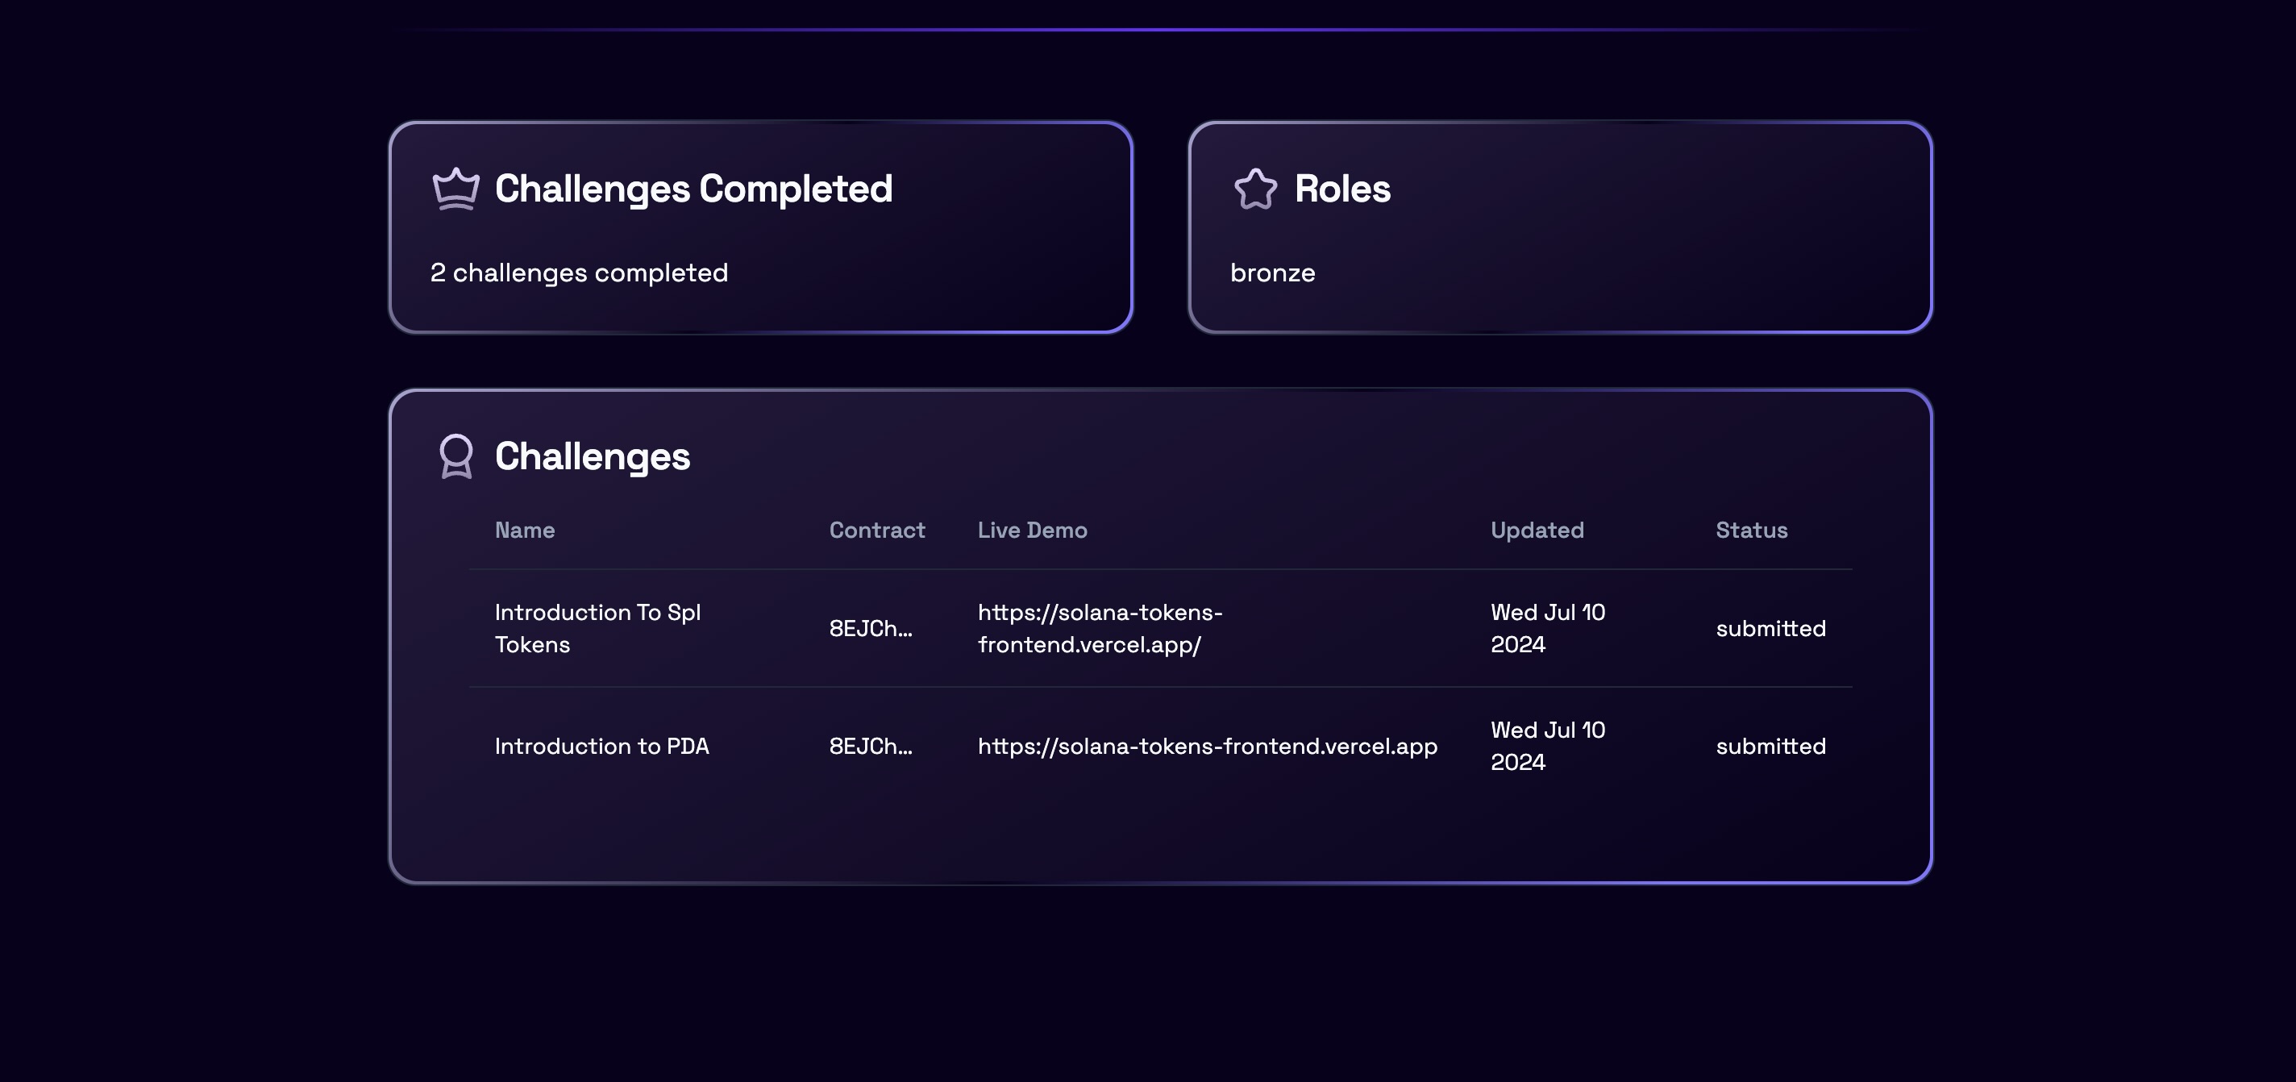Image resolution: width=2296 pixels, height=1082 pixels.
Task: Click submitted status of Spl Tokens challenge
Action: click(1770, 628)
